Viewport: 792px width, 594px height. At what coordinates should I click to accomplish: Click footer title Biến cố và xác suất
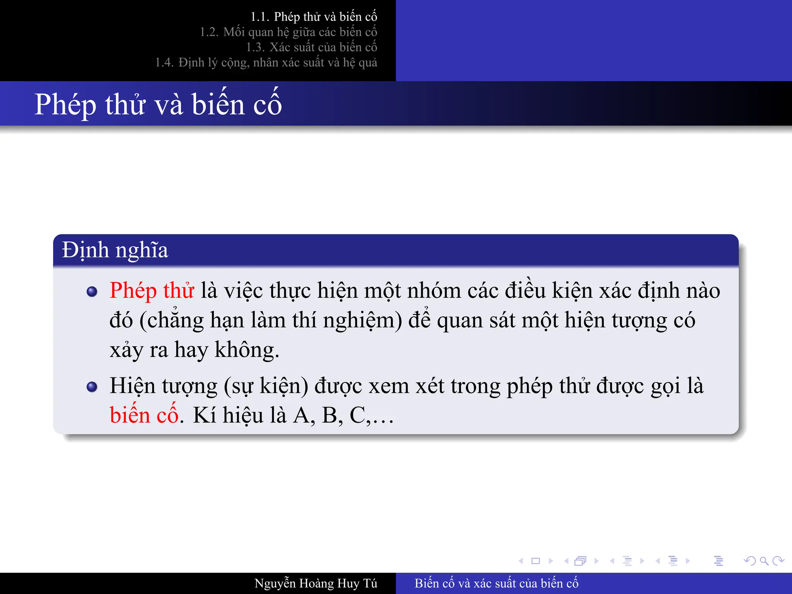click(496, 583)
